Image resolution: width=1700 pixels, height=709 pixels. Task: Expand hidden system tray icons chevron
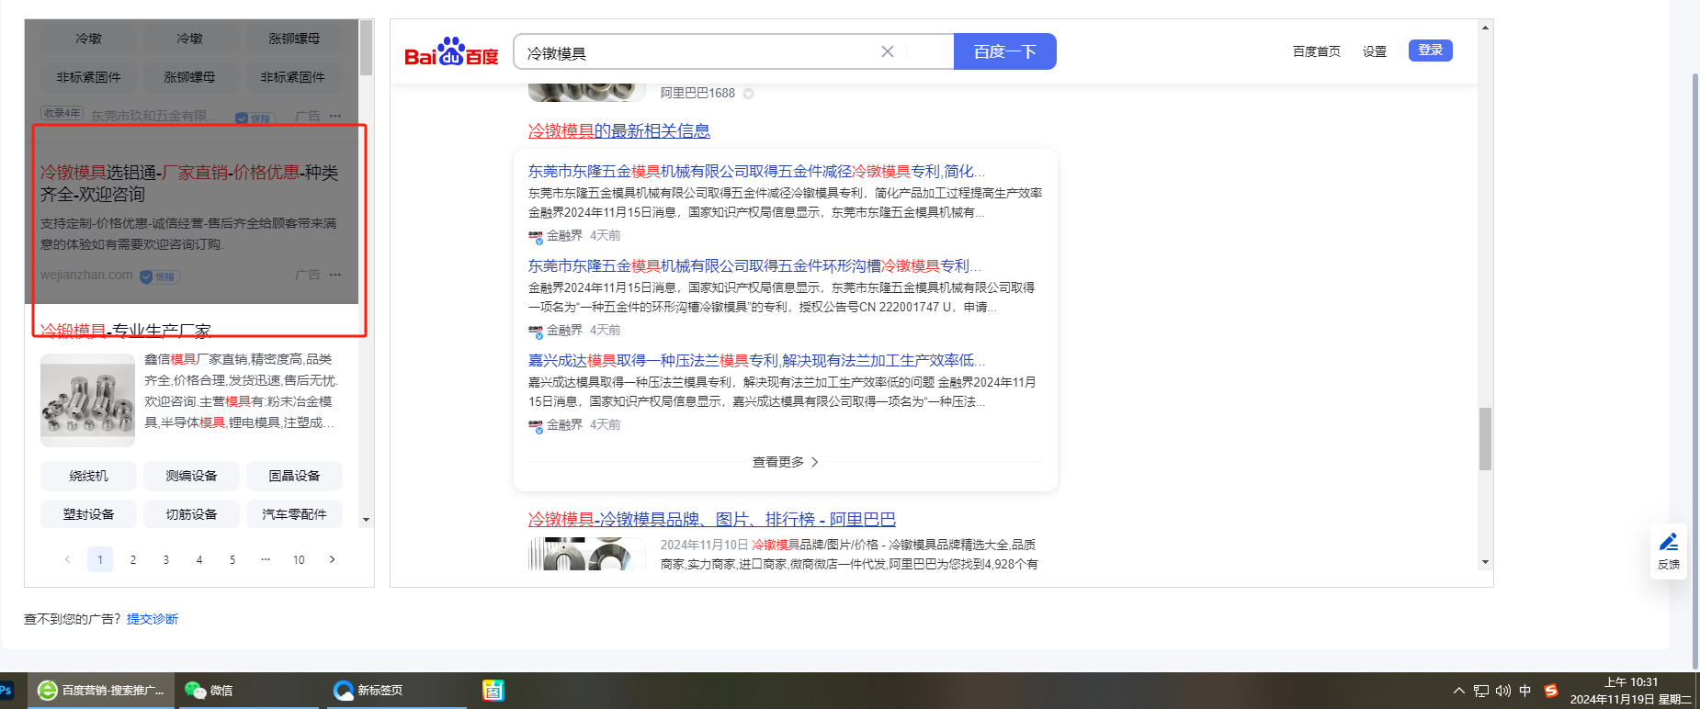pos(1458,691)
